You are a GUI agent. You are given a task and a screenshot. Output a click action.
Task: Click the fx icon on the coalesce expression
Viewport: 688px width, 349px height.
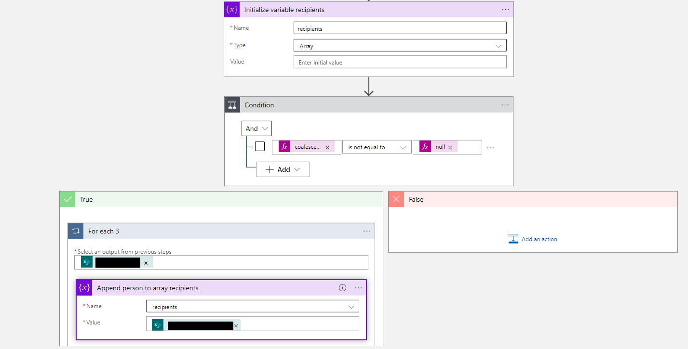point(284,146)
